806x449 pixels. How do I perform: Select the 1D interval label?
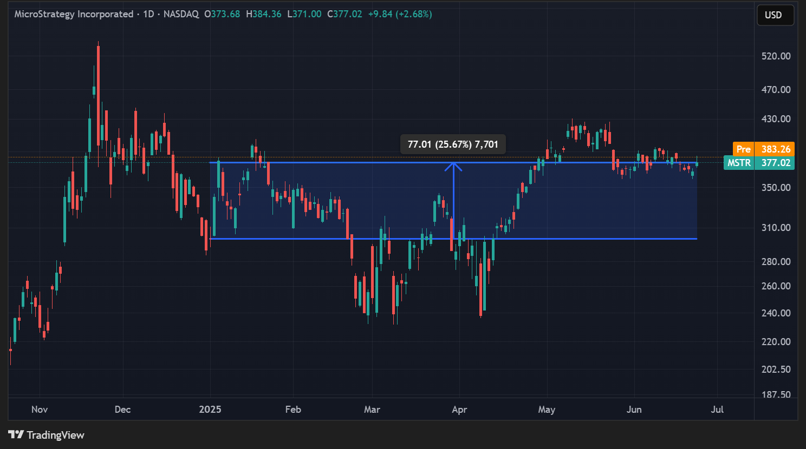pos(148,14)
